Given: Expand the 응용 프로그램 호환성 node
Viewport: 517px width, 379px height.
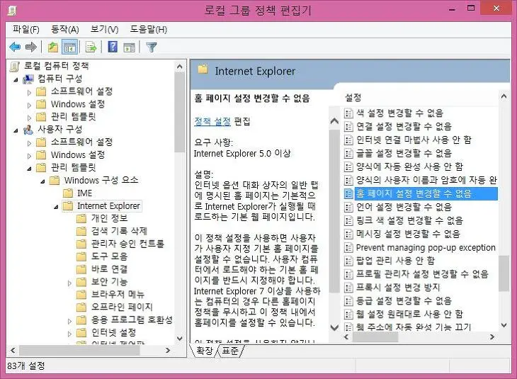Looking at the screenshot, I should click(x=69, y=321).
